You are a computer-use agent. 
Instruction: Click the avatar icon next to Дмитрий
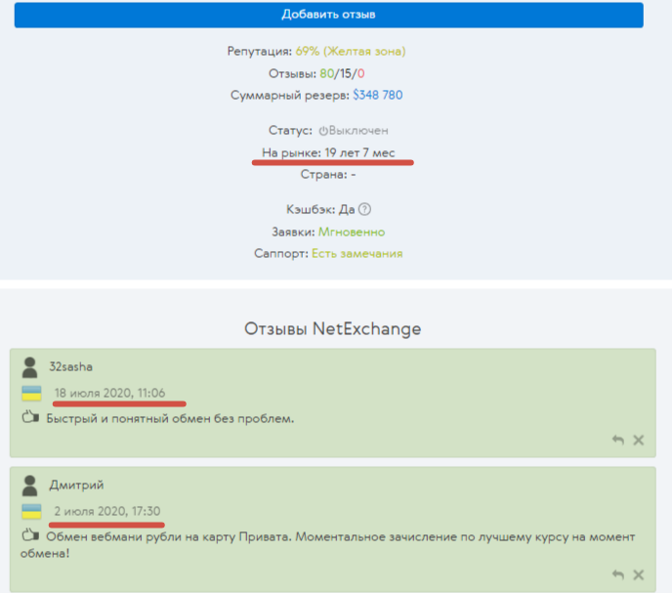point(29,486)
